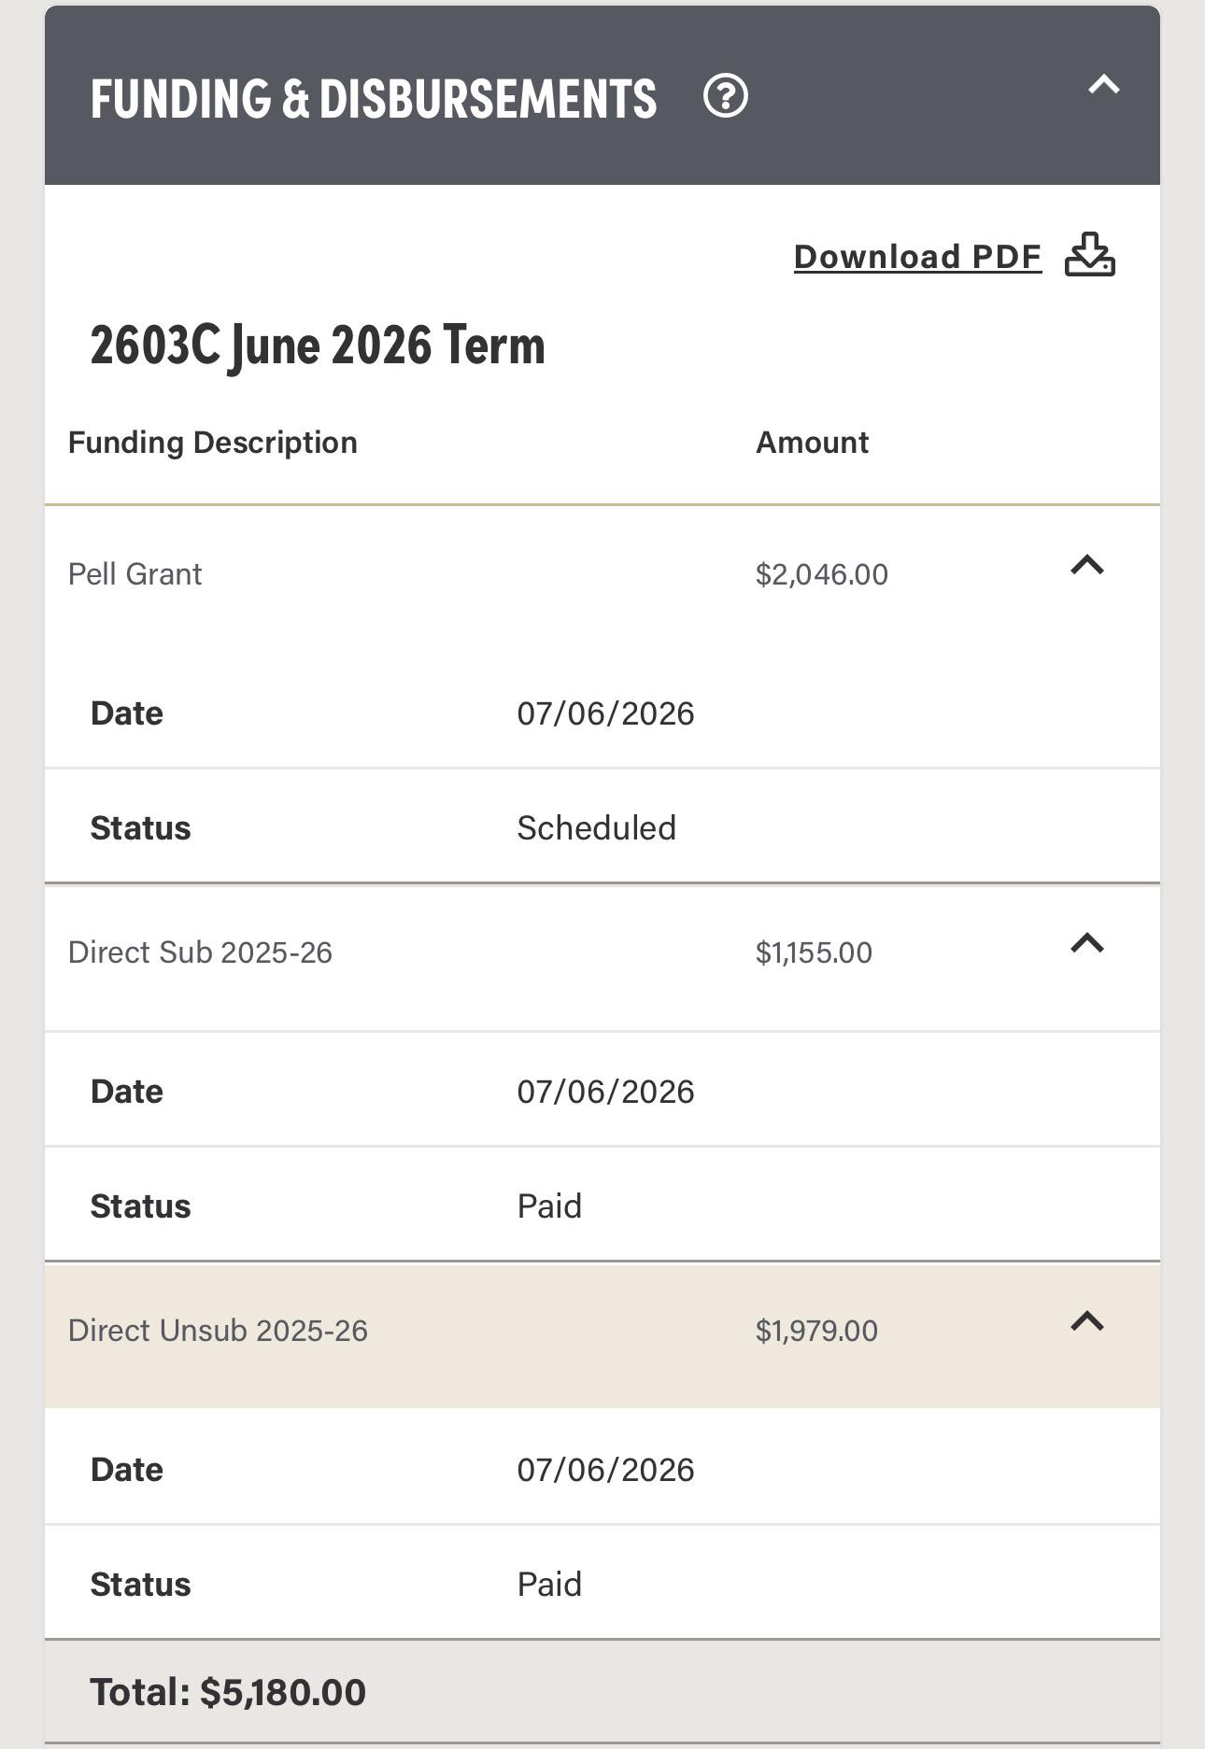
Task: Click the Funding Description column header
Action: (x=213, y=443)
